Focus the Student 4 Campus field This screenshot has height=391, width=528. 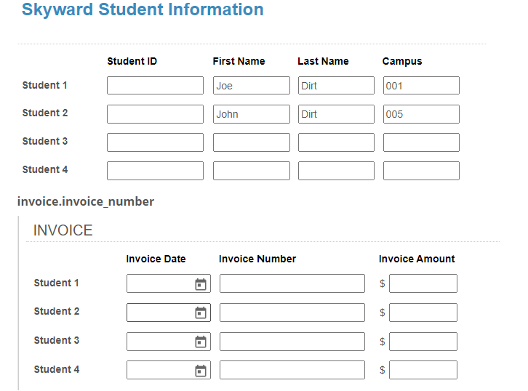421,171
